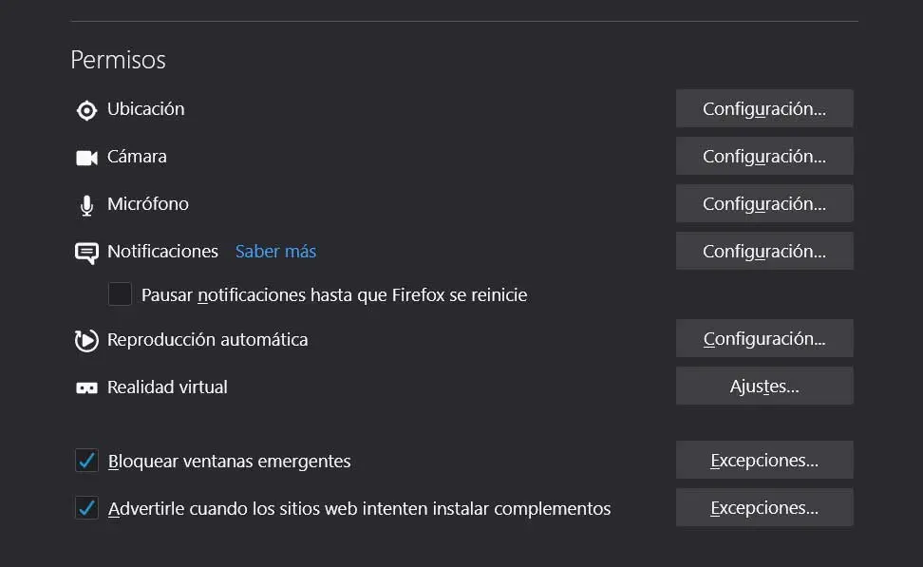923x567 pixels.
Task: Click the VR headset icon beside Realidad virtual
Action: tap(86, 387)
